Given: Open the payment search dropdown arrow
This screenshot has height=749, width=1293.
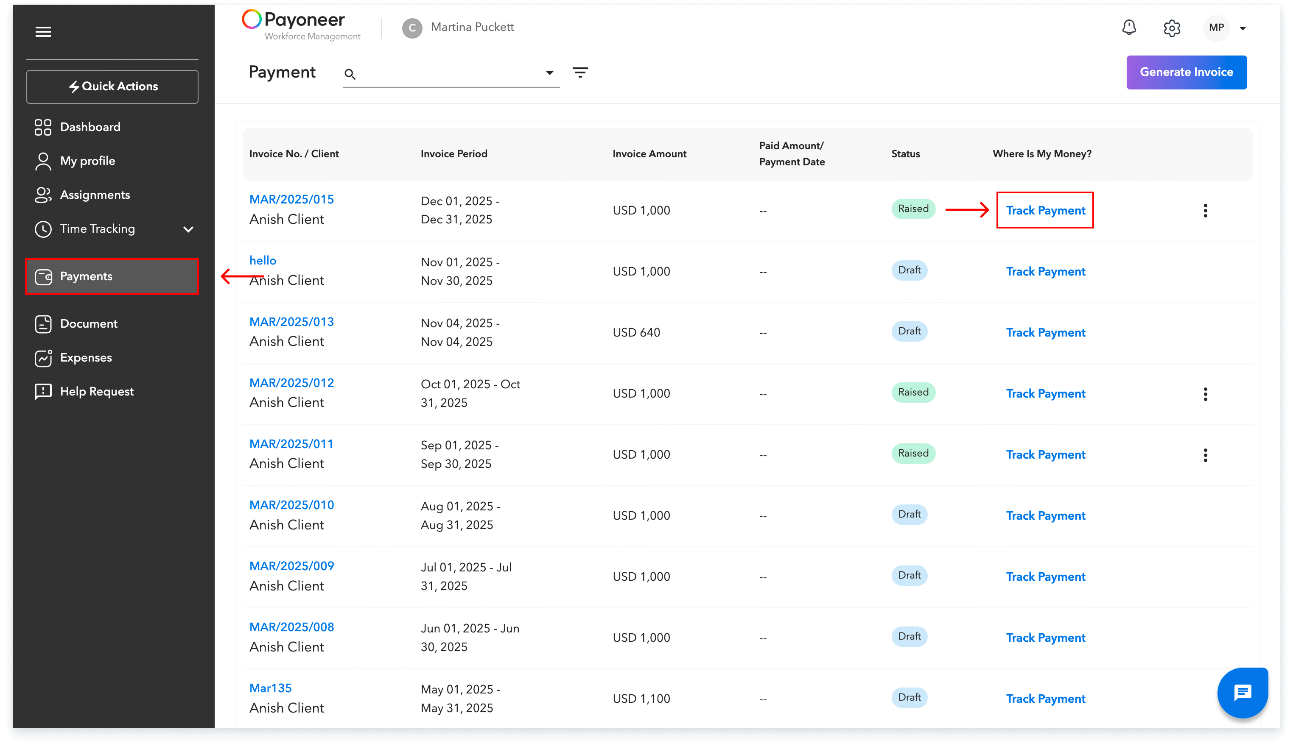Looking at the screenshot, I should (549, 73).
